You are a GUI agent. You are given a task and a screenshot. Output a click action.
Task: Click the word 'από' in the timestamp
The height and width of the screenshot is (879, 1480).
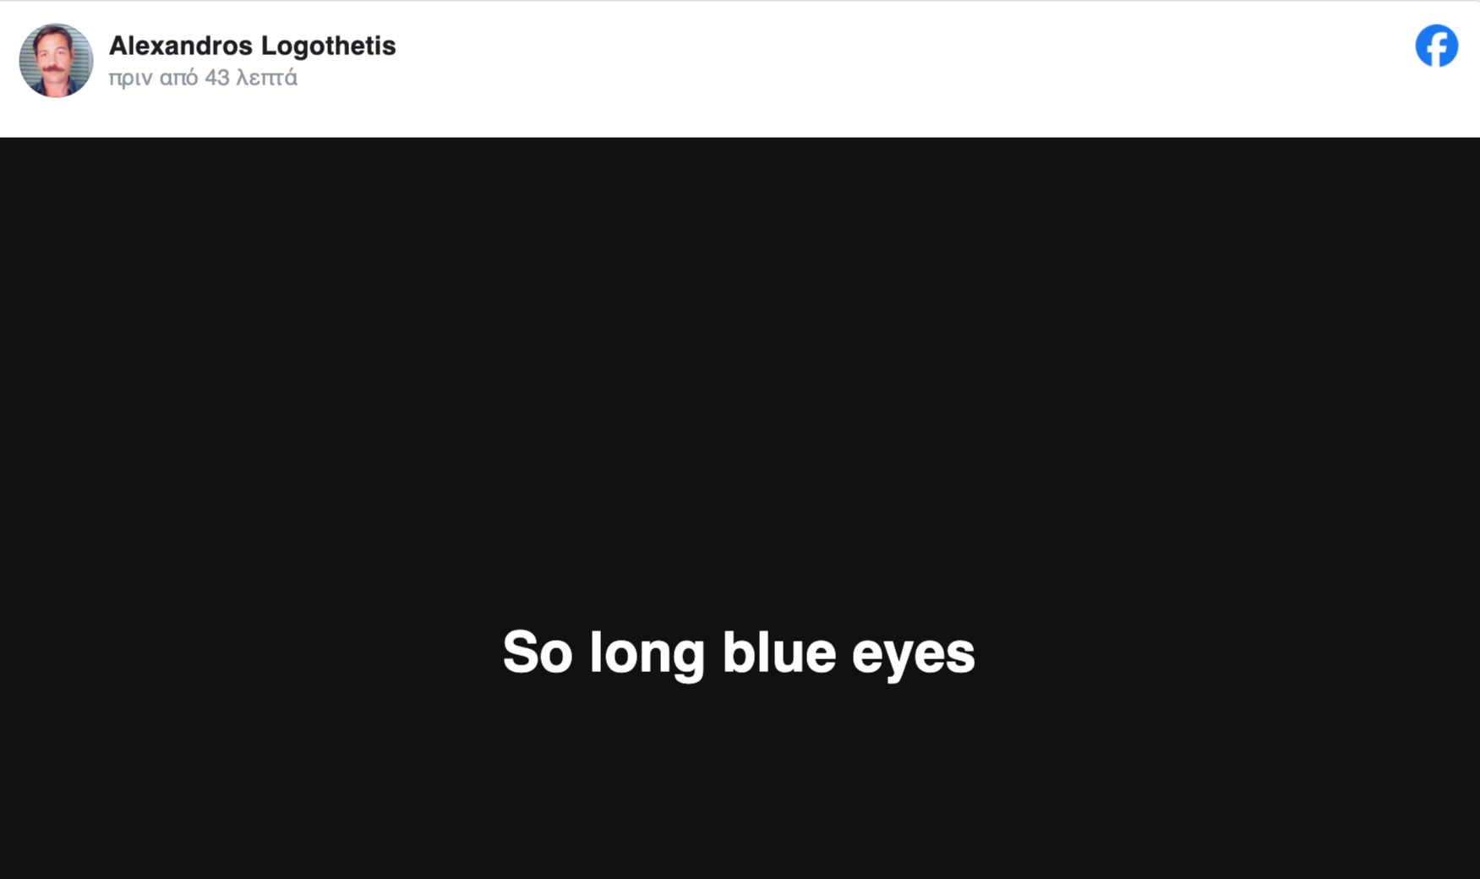point(179,79)
